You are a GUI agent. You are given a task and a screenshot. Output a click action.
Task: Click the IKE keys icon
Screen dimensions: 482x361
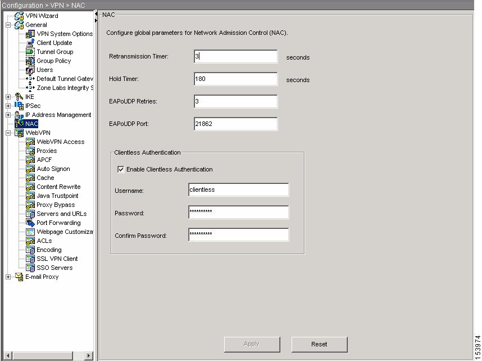19,97
